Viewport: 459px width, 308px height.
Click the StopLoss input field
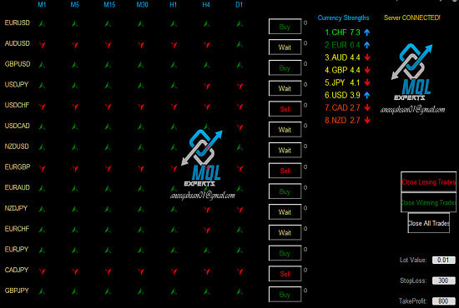(443, 281)
